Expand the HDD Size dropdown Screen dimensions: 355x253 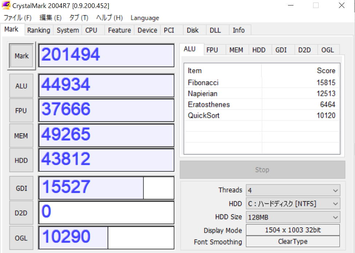(x=293, y=217)
